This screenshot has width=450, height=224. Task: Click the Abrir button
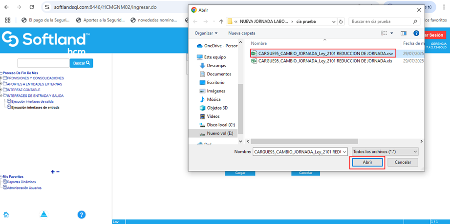coord(367,162)
